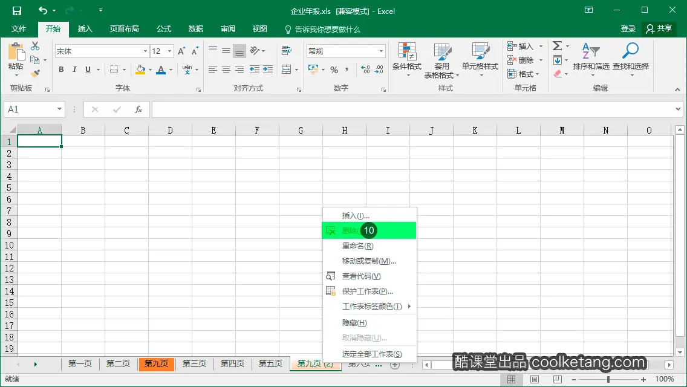Viewport: 687px width, 387px height.
Task: Click the Increase Indent icon
Action: pos(268,70)
